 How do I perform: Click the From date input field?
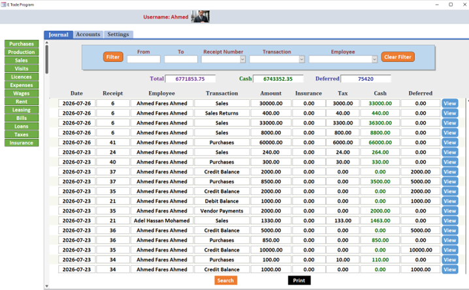(x=144, y=59)
